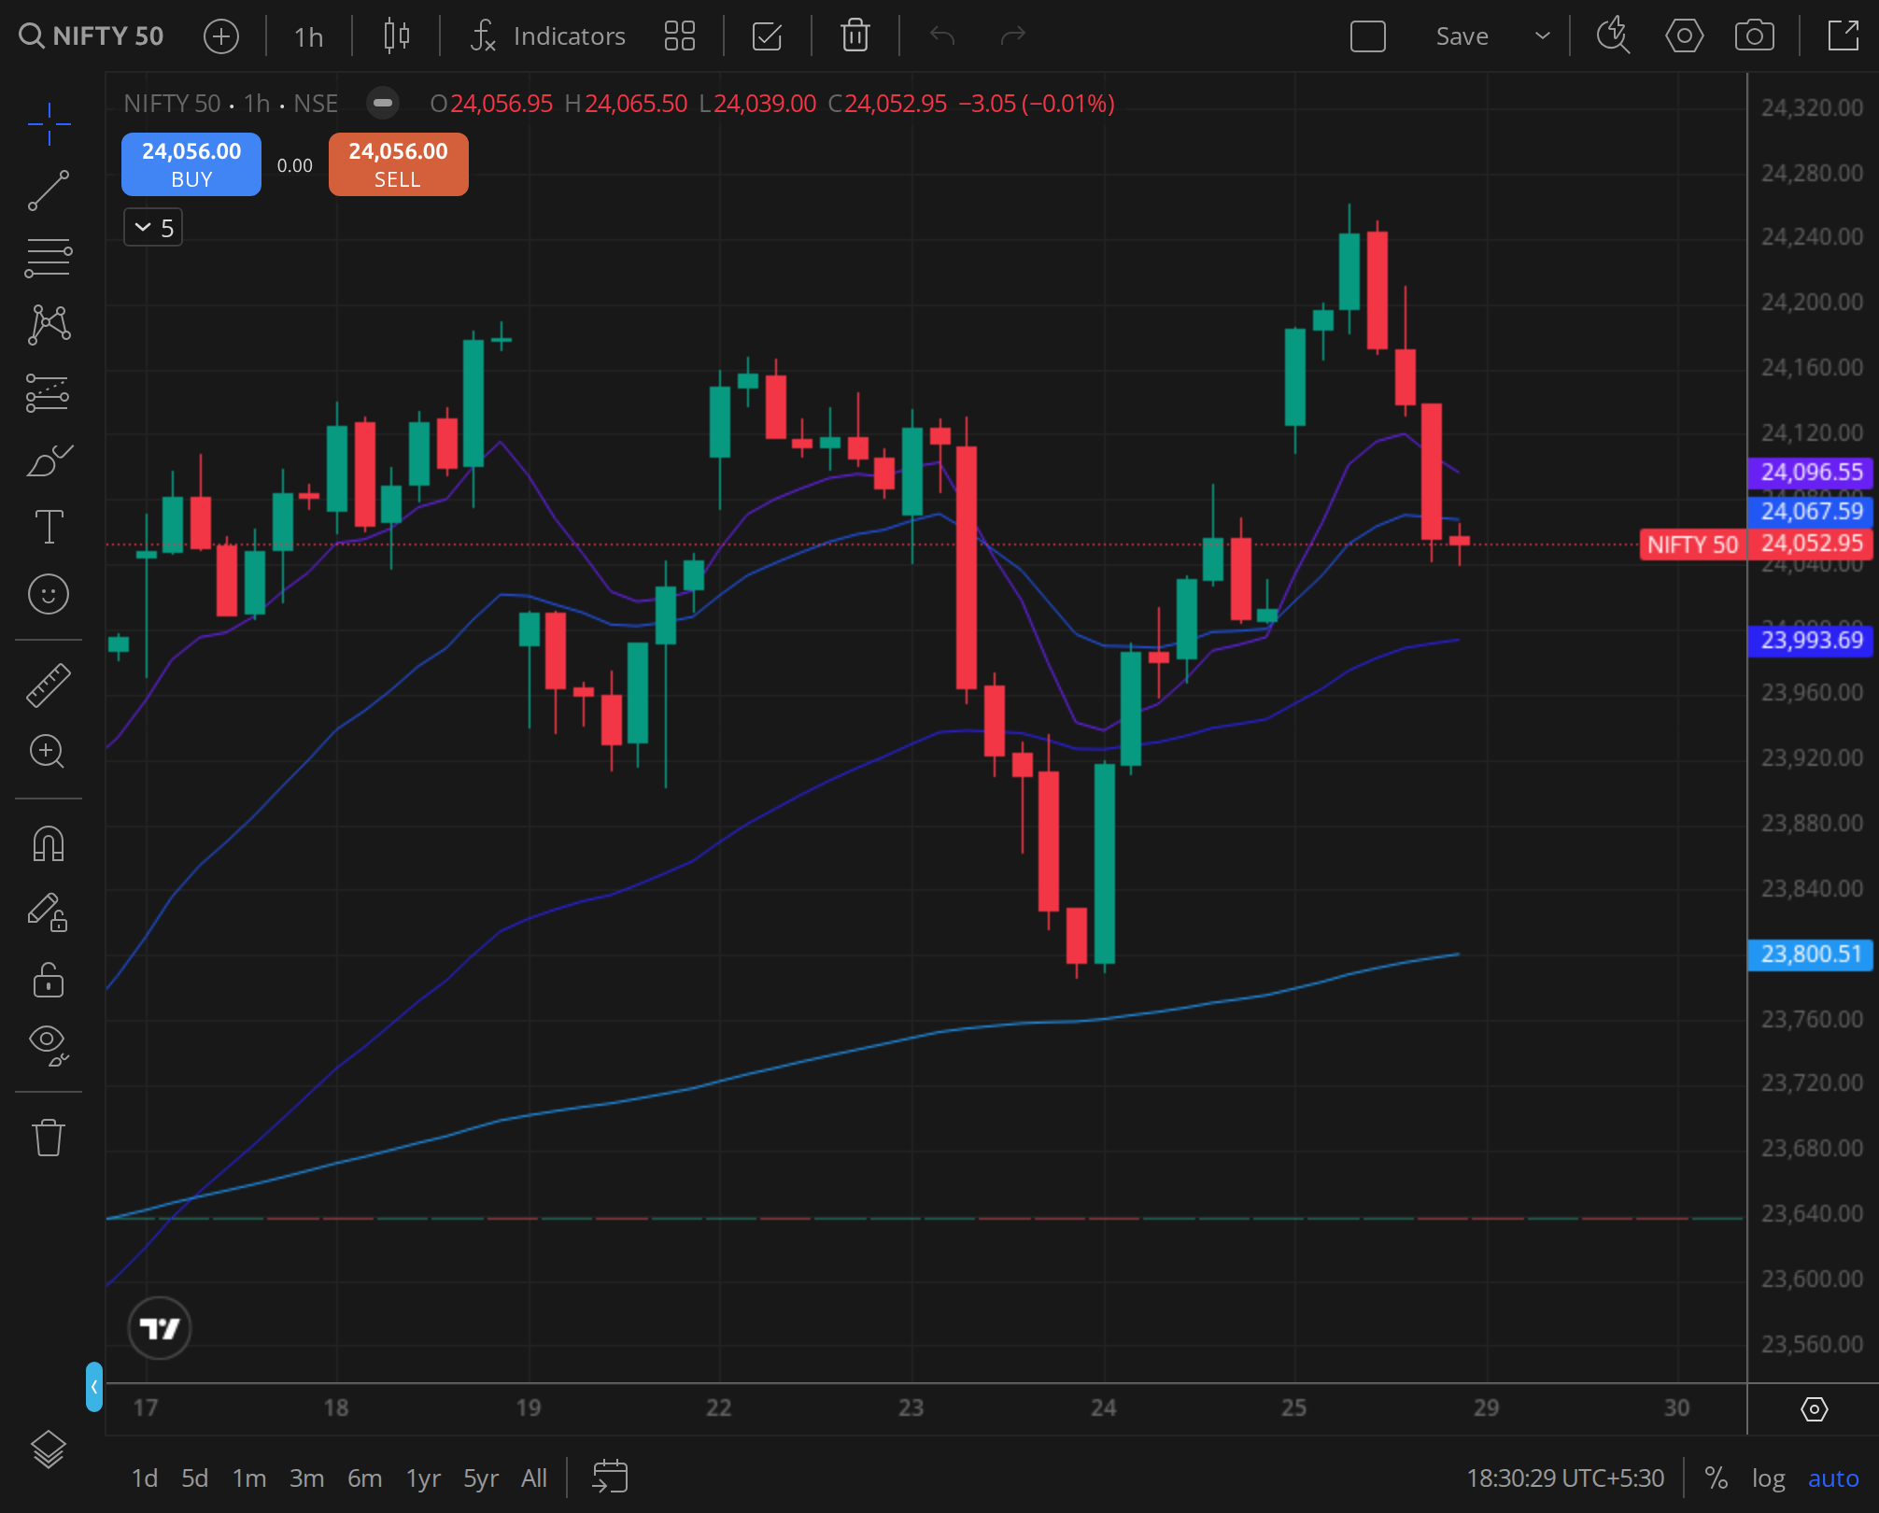Expand the Save options dropdown arrow
Image resolution: width=1879 pixels, height=1513 pixels.
coord(1543,36)
